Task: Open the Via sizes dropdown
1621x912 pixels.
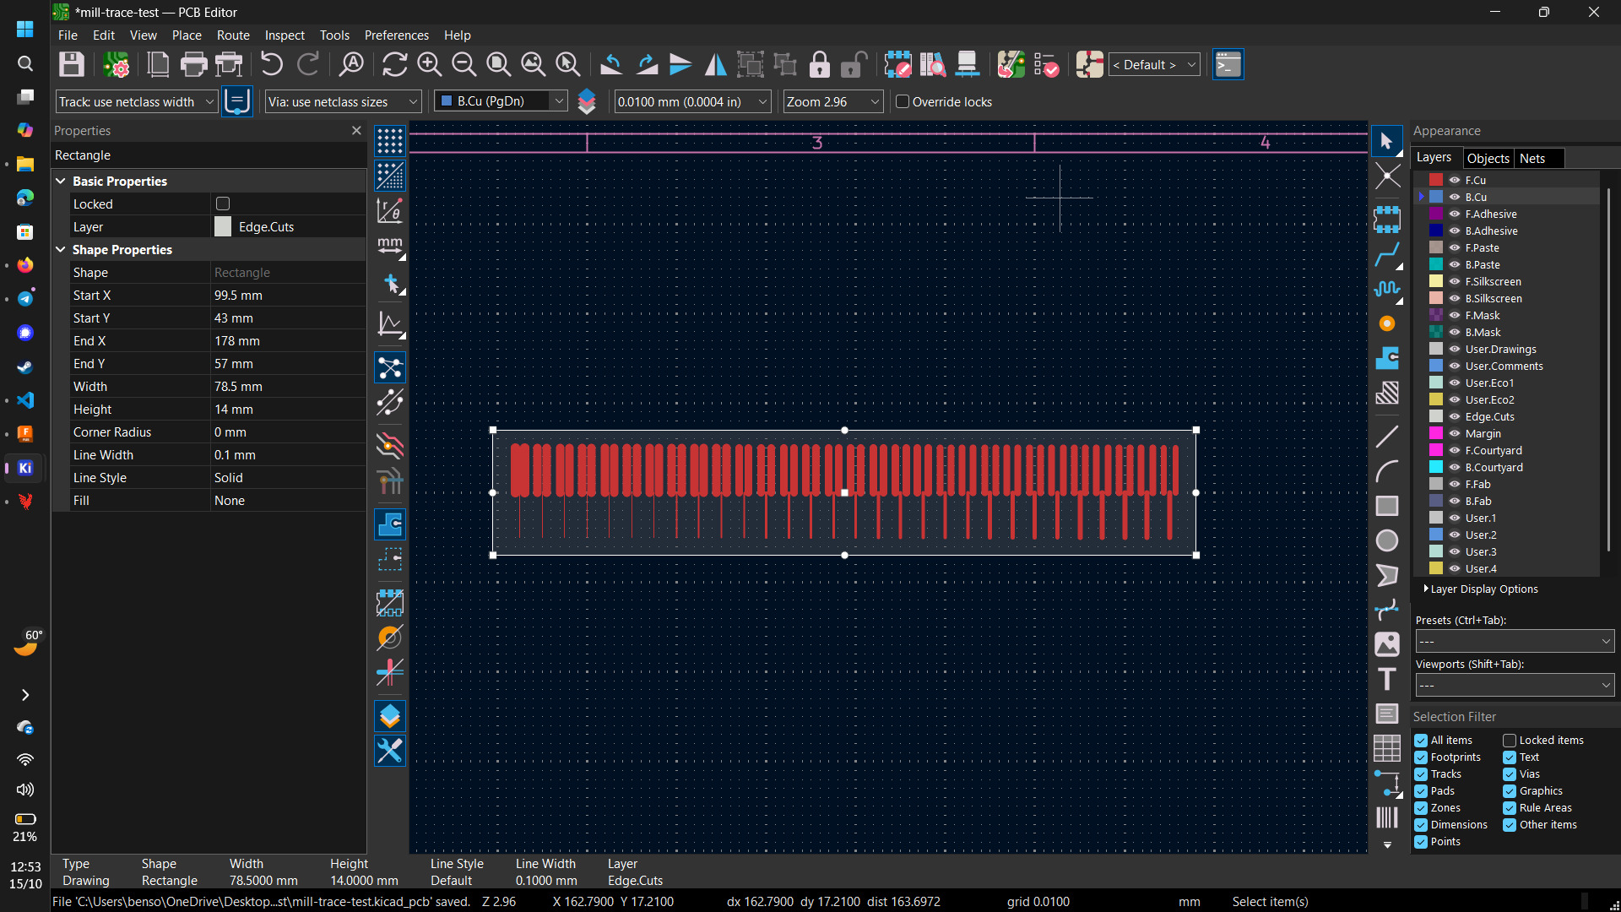Action: click(343, 101)
